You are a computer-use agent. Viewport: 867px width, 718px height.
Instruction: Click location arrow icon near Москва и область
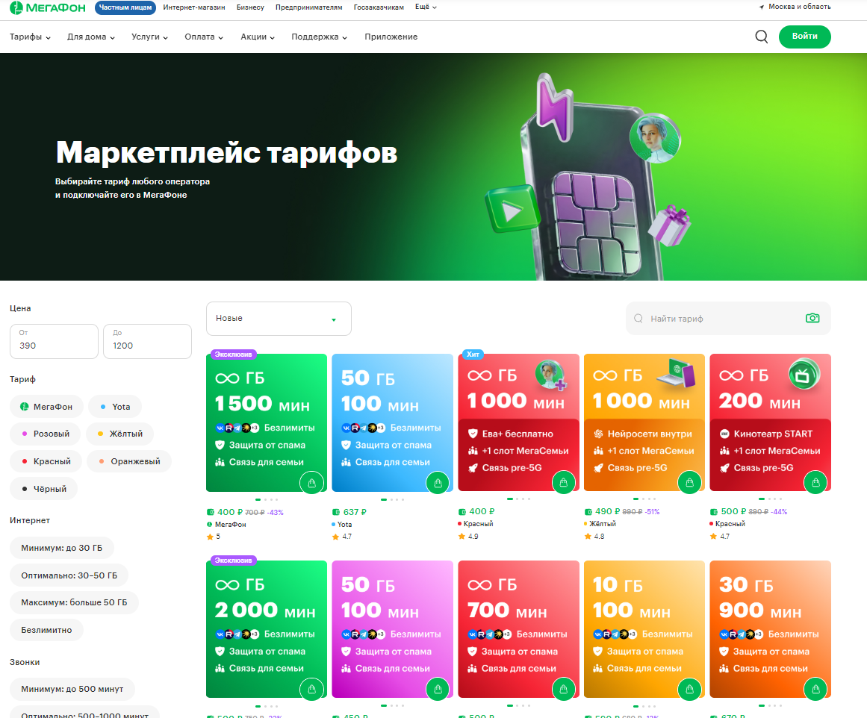click(x=762, y=7)
